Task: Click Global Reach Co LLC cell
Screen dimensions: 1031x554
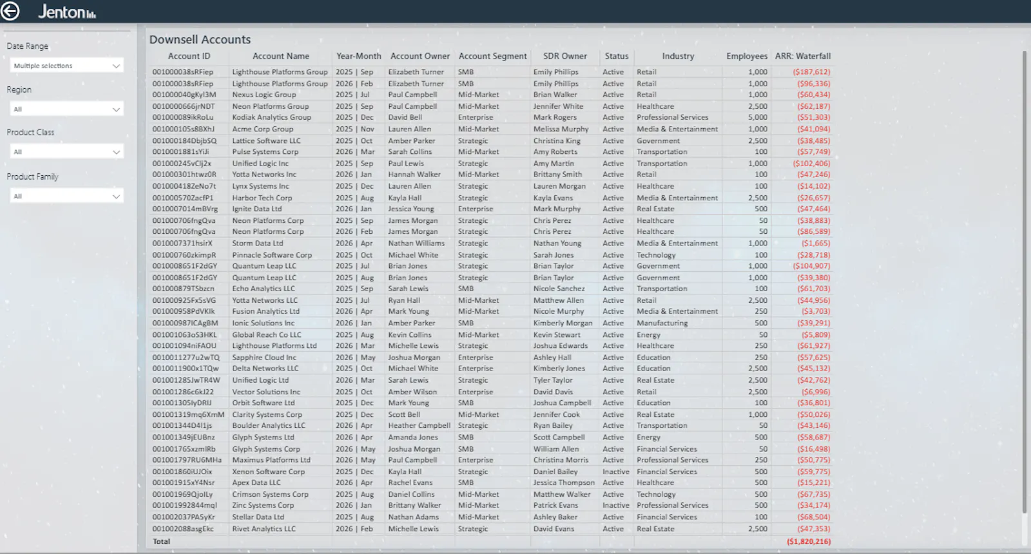Action: pos(267,335)
